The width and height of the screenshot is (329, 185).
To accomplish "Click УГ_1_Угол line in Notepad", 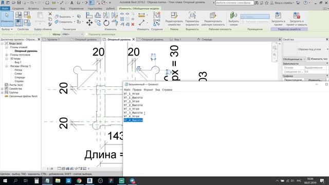I will (x=132, y=94).
